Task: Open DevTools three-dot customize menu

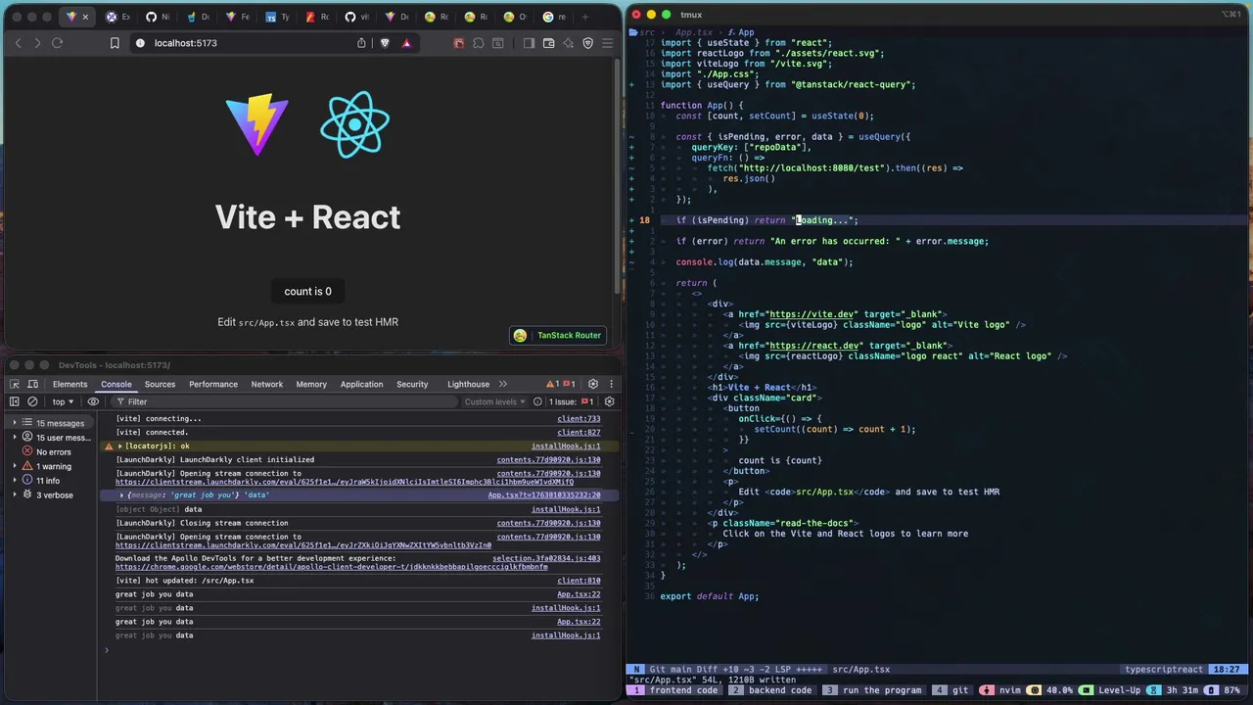Action: pyautogui.click(x=611, y=384)
